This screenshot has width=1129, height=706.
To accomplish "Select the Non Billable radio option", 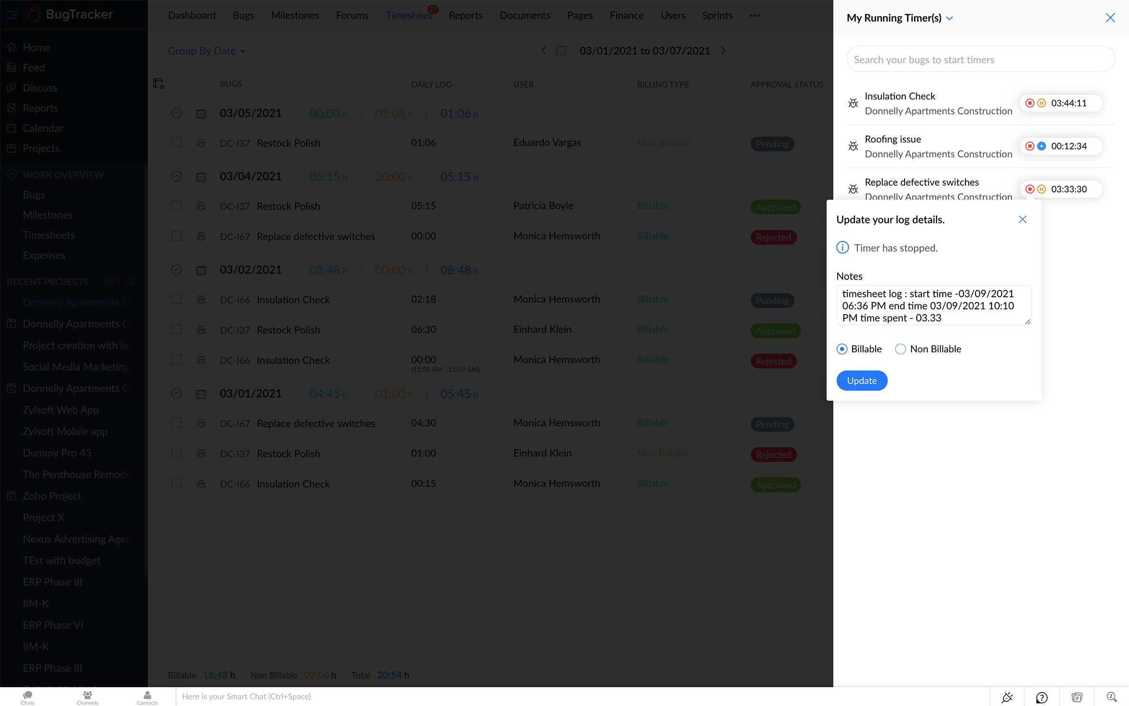I will tap(900, 349).
